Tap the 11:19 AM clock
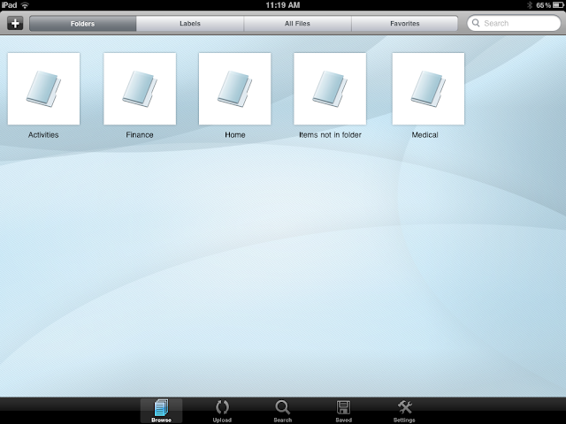Screen dimensions: 566x424 tap(283, 5)
